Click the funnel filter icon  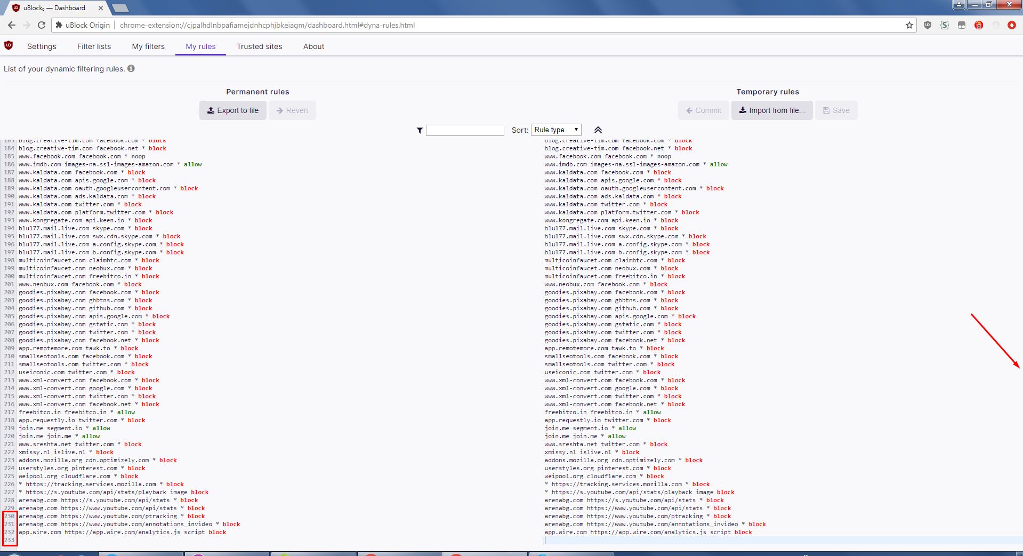[420, 130]
